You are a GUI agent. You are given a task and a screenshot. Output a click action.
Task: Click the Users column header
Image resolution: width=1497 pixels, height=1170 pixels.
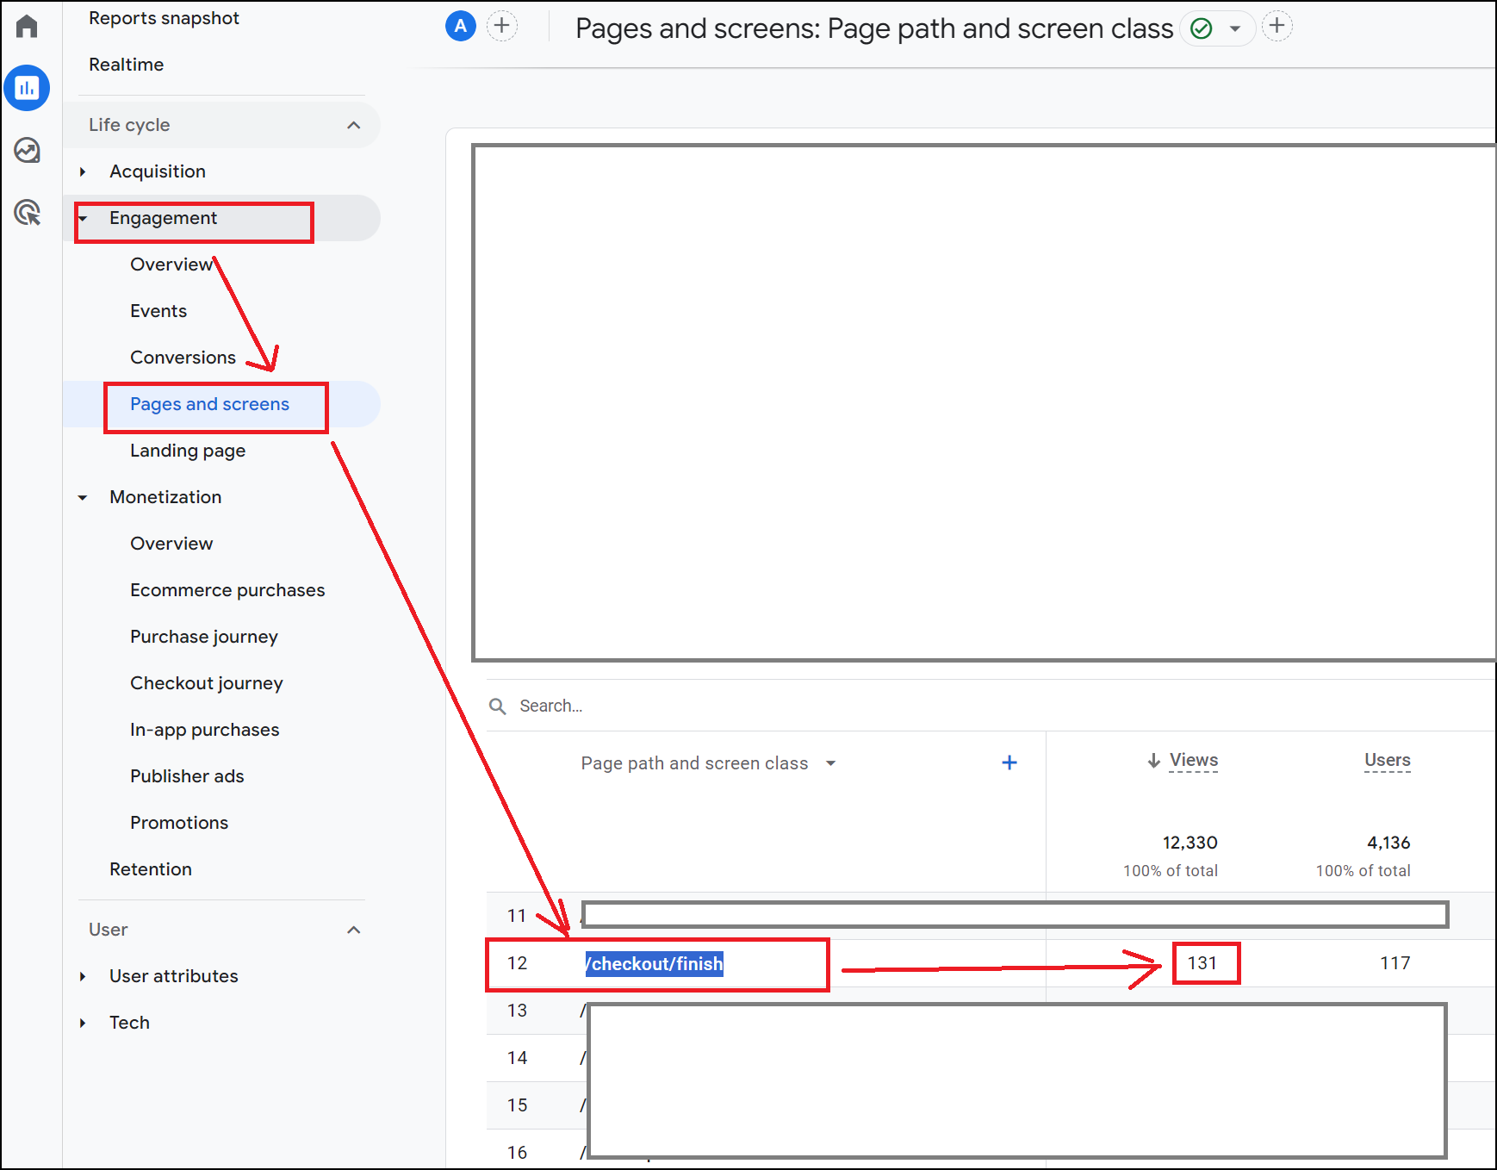click(x=1387, y=760)
